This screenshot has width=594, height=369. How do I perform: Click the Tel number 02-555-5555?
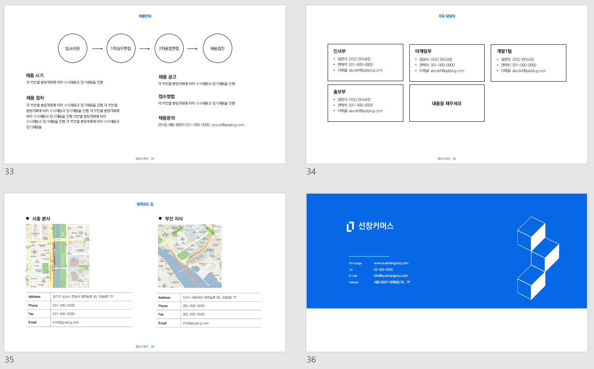(383, 270)
